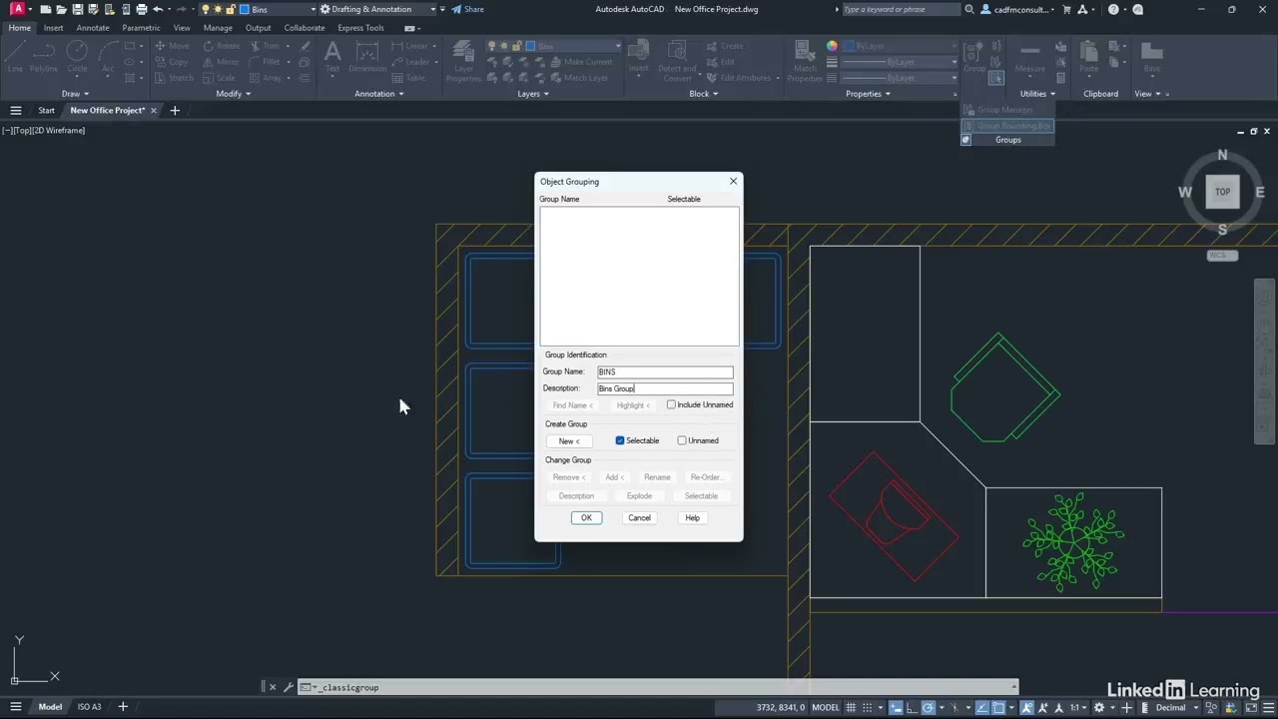Toggle Polar tracking in status bar
Viewport: 1278px width, 719px height.
click(929, 707)
